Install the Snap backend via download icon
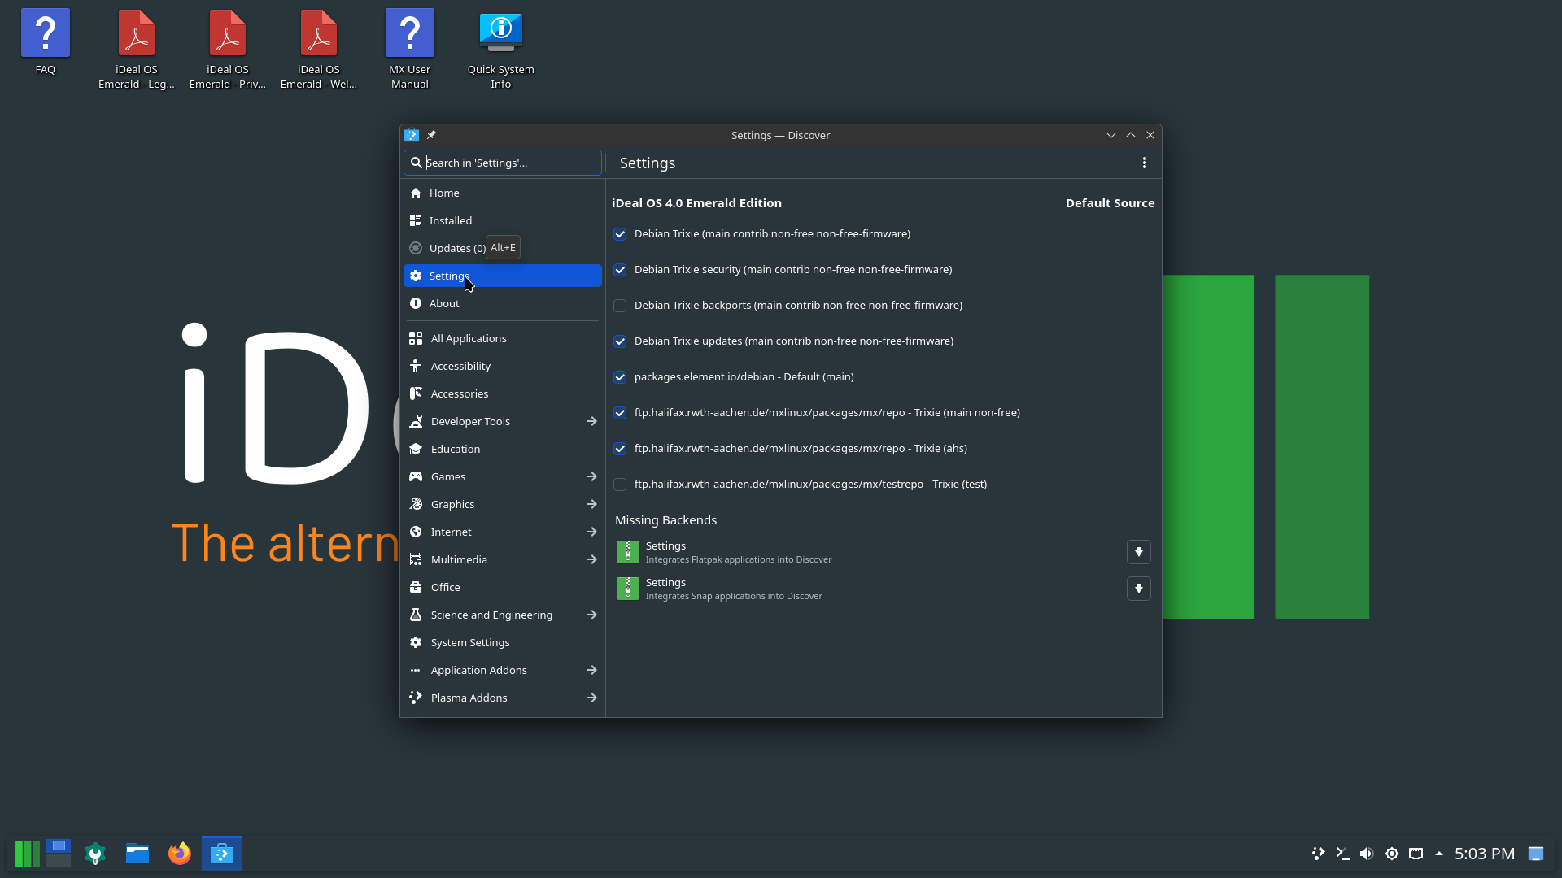 point(1138,589)
